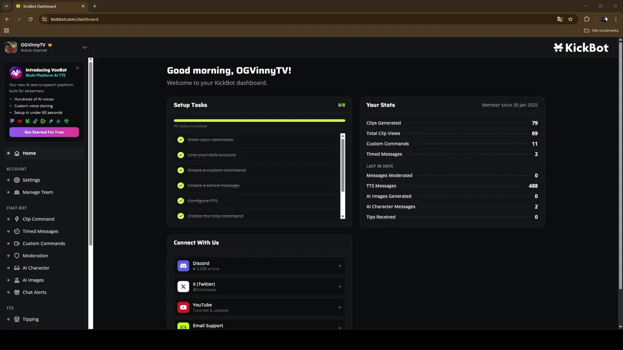Image resolution: width=623 pixels, height=350 pixels.
Task: Click the OGVinnyTV channel avatar
Action: (x=11, y=47)
